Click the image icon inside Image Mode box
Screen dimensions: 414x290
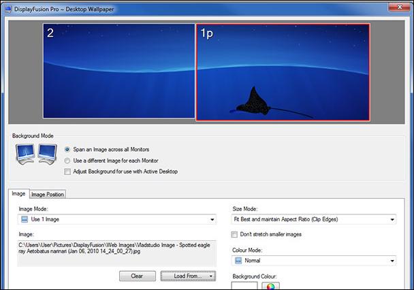coord(24,220)
